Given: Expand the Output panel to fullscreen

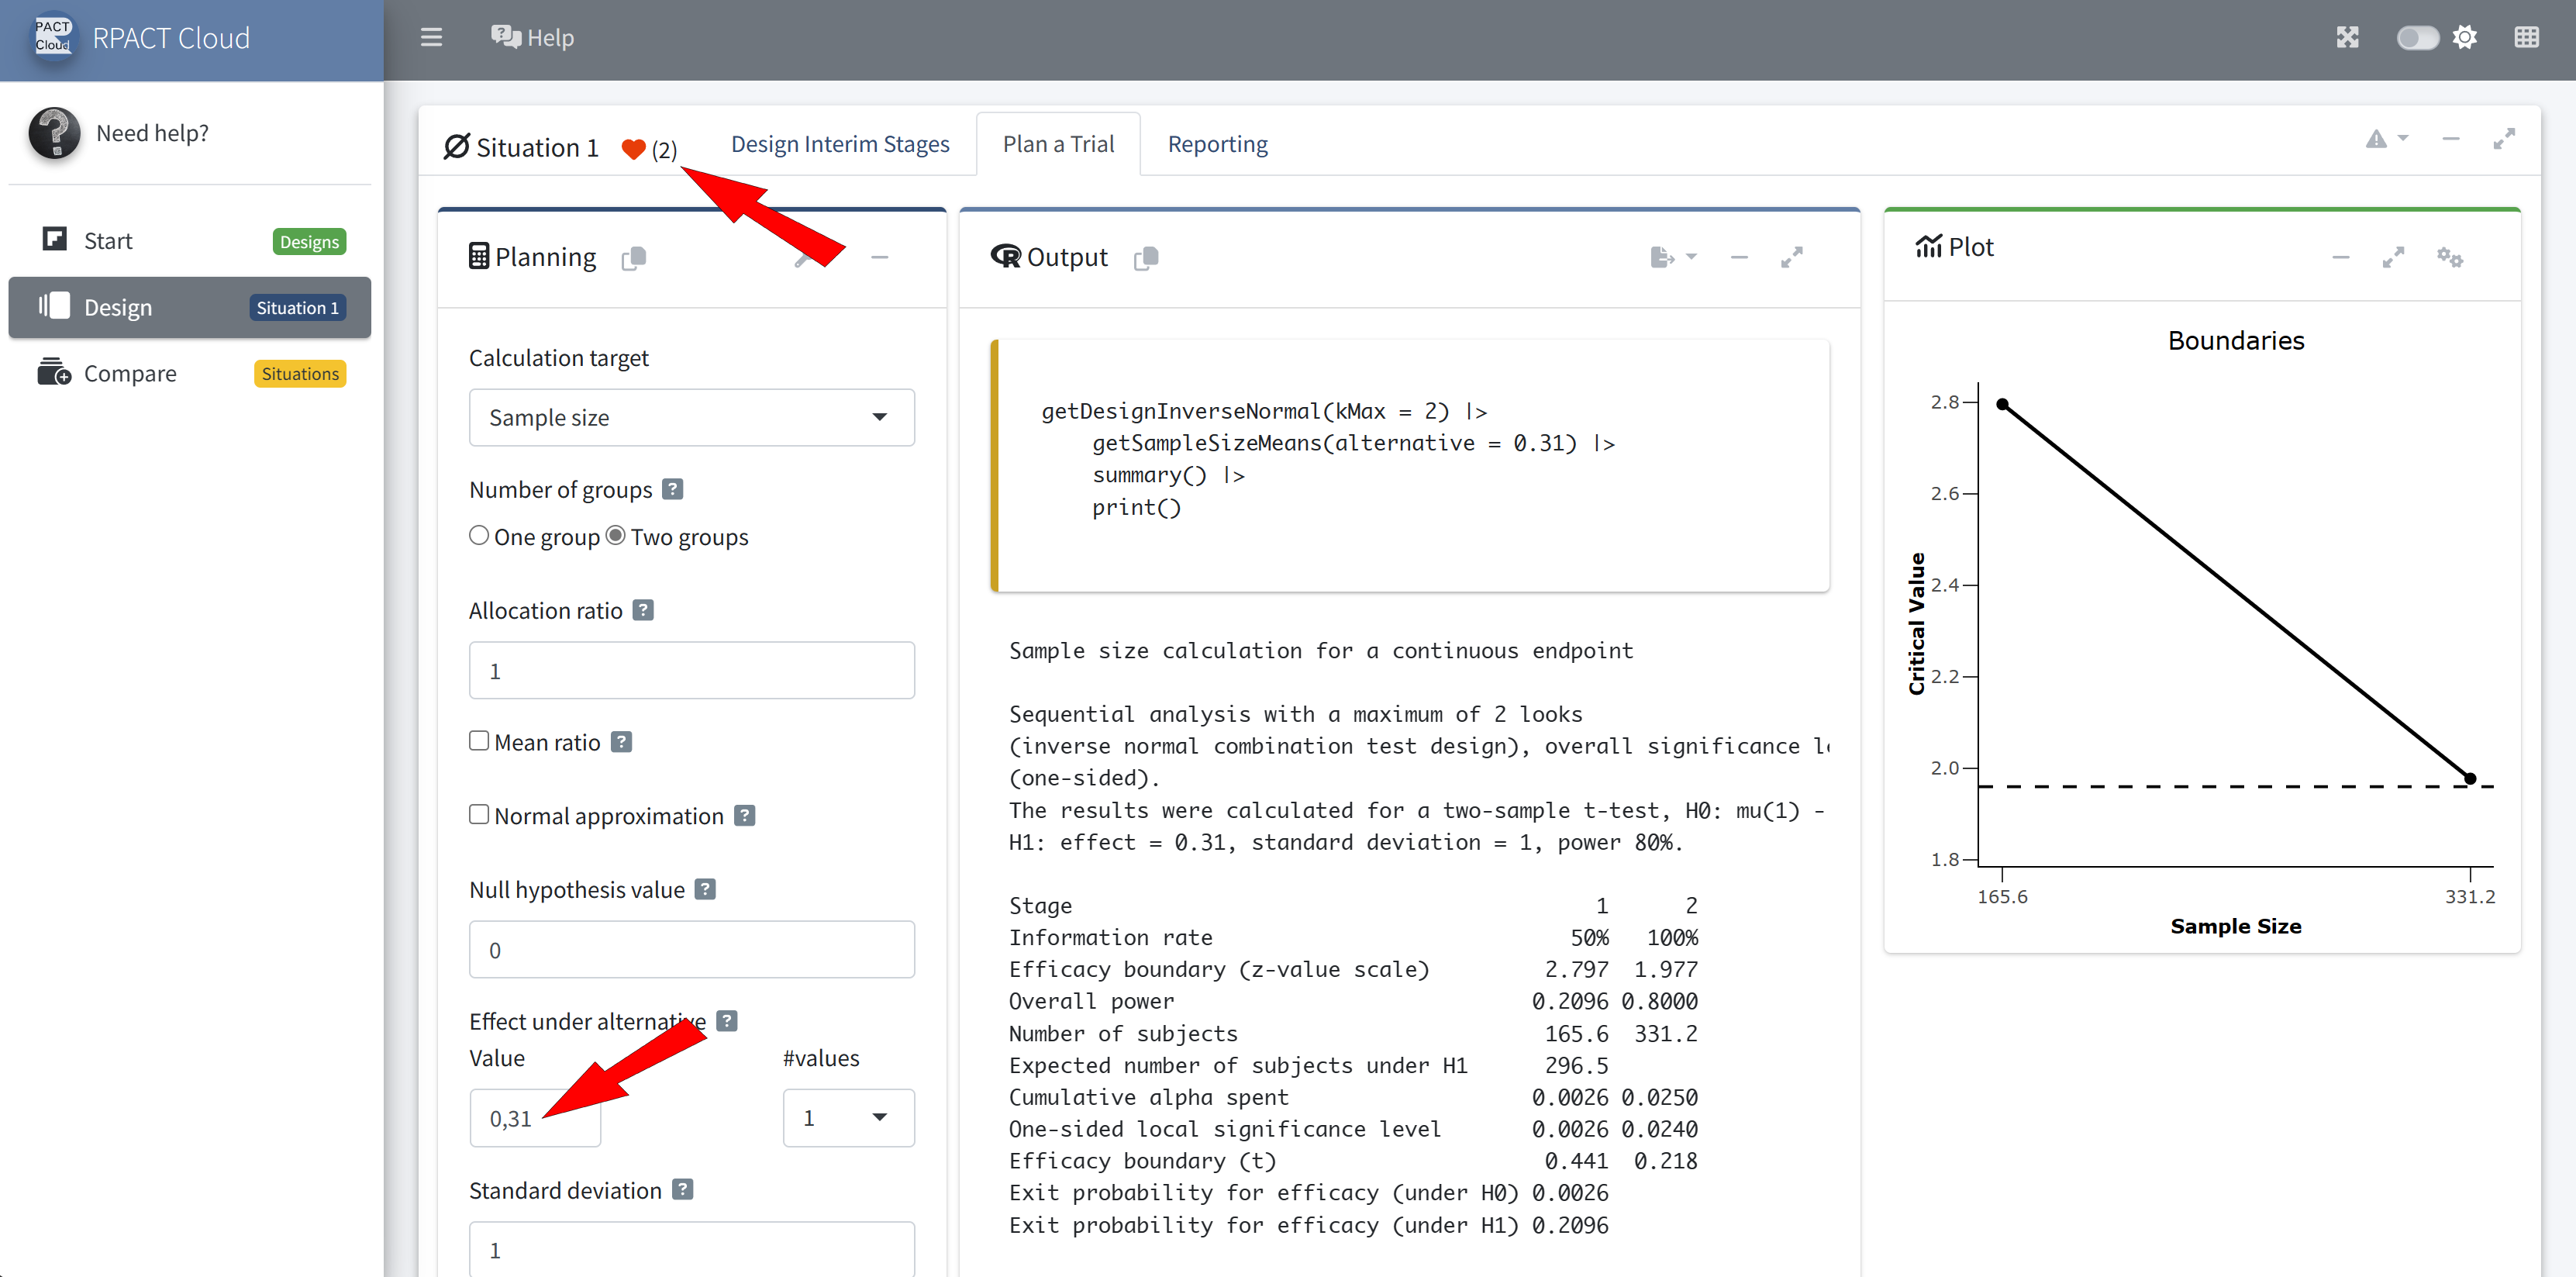Looking at the screenshot, I should pos(1791,258).
